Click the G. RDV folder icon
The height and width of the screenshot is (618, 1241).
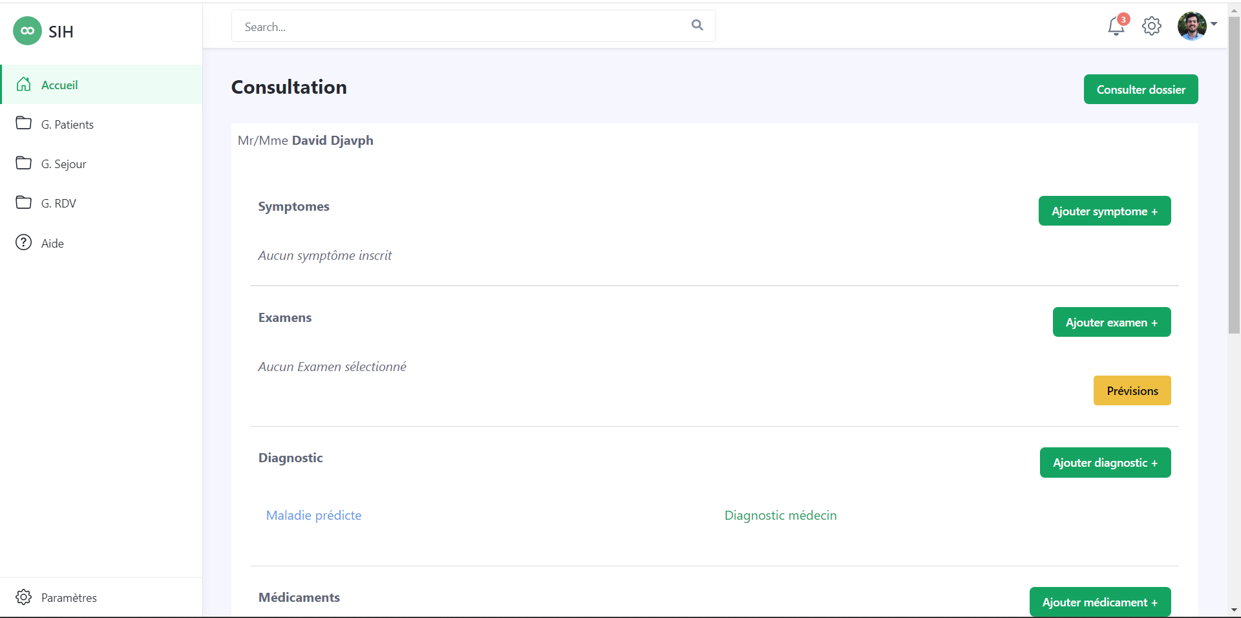[24, 203]
